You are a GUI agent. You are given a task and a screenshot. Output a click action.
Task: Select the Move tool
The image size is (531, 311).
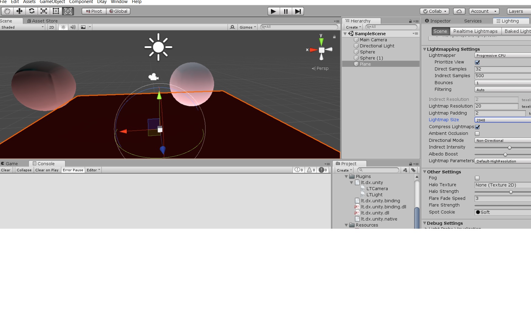tap(19, 11)
